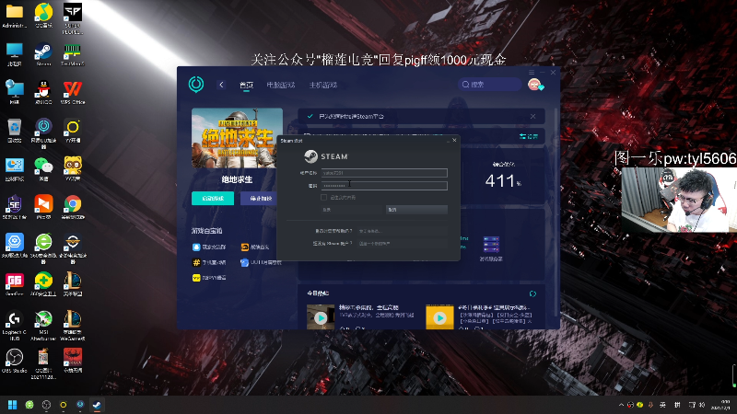Focus the Steam account name field
Screen dimensions: 737x414
[384, 173]
